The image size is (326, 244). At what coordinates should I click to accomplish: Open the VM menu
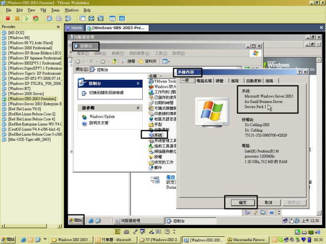coord(43,10)
